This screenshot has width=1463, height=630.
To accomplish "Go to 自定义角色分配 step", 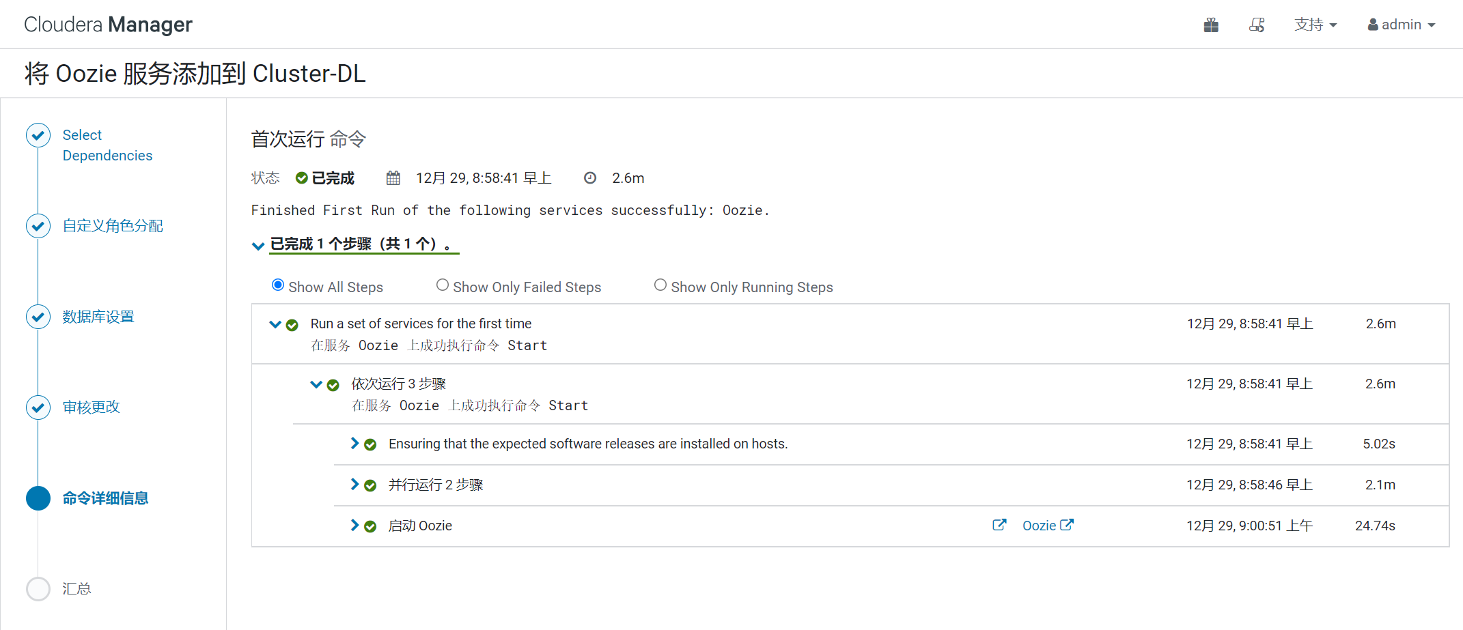I will [113, 226].
